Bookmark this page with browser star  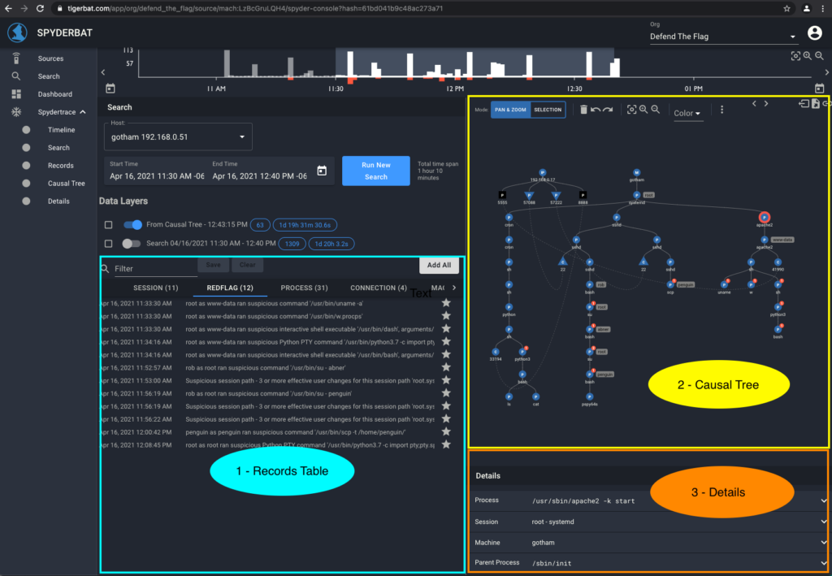tap(786, 8)
